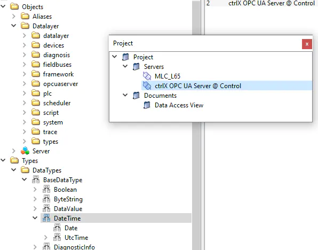Image resolution: width=318 pixels, height=250 pixels.
Task: Select the scheduler folder label
Action: point(57,103)
